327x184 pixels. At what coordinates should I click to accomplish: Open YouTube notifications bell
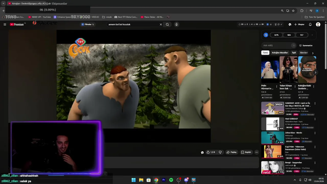(310, 25)
